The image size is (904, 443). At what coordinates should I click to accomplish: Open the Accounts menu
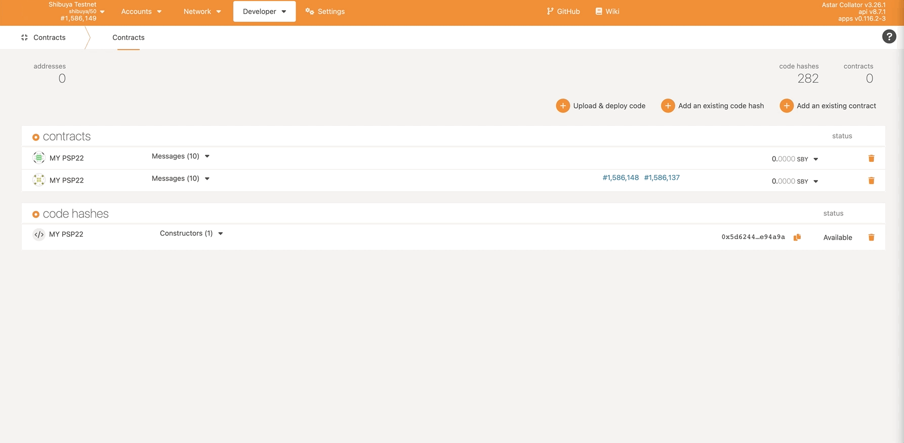(141, 11)
